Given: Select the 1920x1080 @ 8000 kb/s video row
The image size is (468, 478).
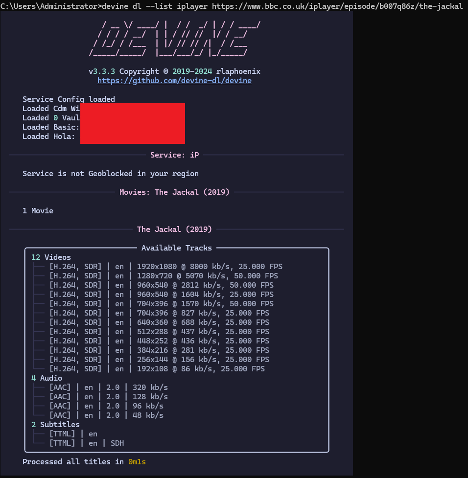Looking at the screenshot, I should click(166, 267).
